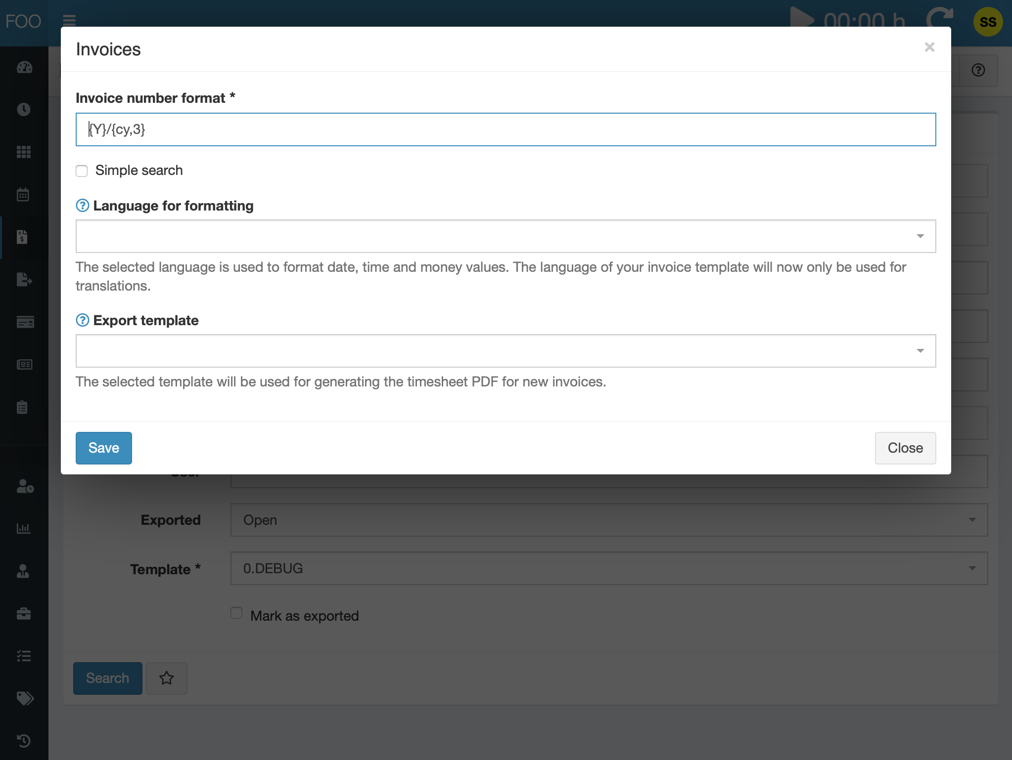Screen dimensions: 1012x760
Task: Open the export file-arrow icon in sidebar
Action: coord(24,279)
